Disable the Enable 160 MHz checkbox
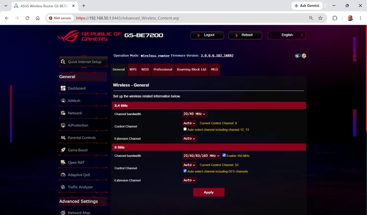The image size is (367, 215). [224, 155]
